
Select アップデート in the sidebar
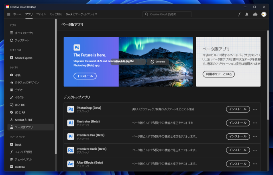click(31, 40)
